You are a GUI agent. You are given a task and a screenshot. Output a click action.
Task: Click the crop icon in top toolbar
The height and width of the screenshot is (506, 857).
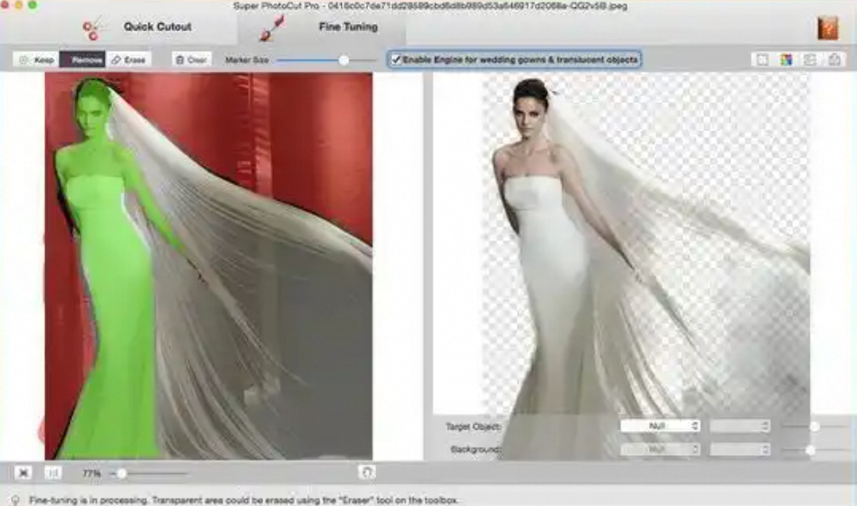(762, 60)
